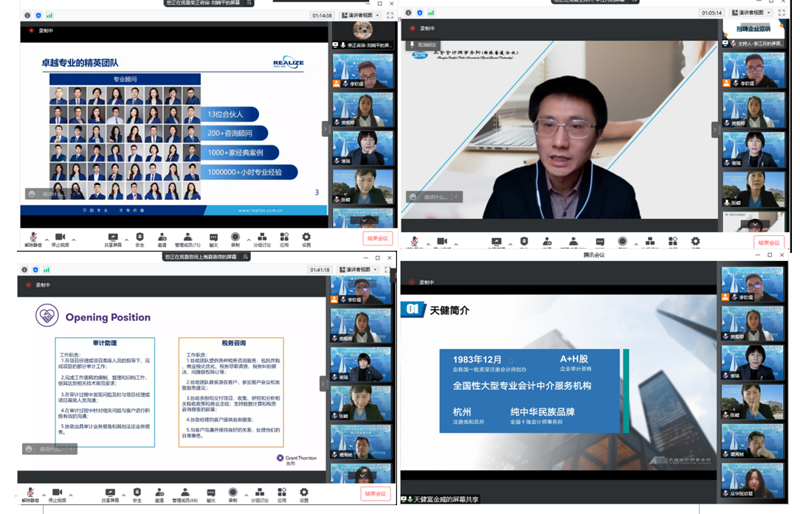Open Security shield in bottom-left meeting window
This screenshot has width=800, height=514.
pyautogui.click(x=137, y=494)
